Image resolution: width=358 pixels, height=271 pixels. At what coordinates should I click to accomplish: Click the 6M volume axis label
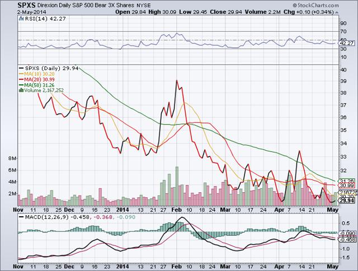[x=12, y=170]
